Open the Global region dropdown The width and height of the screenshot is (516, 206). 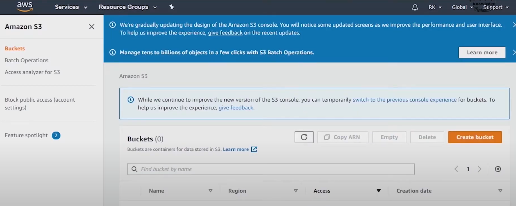pos(462,7)
